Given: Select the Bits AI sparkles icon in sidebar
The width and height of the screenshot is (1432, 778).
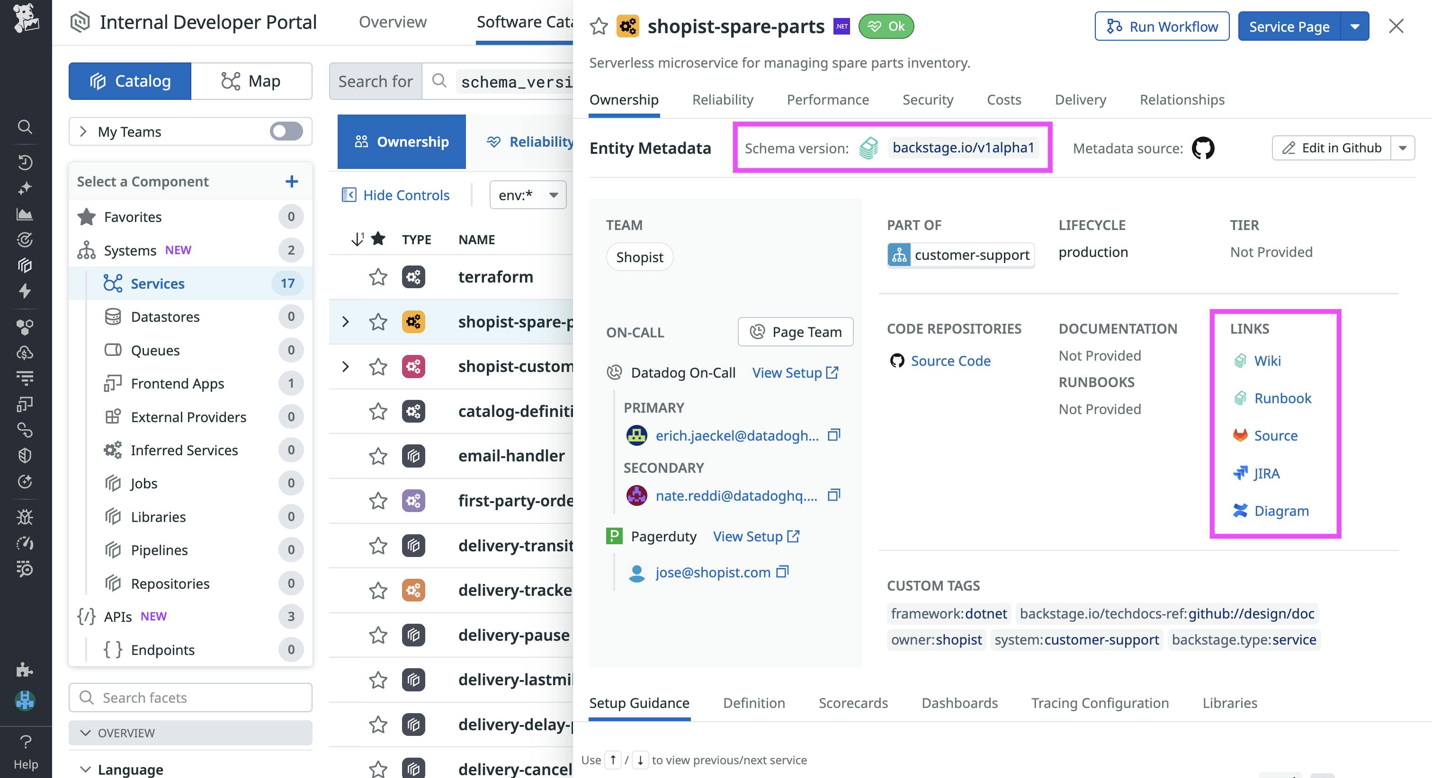Looking at the screenshot, I should point(25,189).
